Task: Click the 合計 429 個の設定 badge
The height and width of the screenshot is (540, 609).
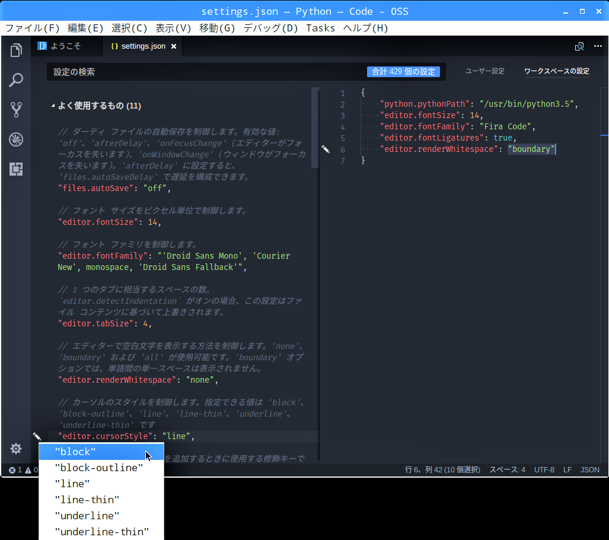Action: [403, 72]
